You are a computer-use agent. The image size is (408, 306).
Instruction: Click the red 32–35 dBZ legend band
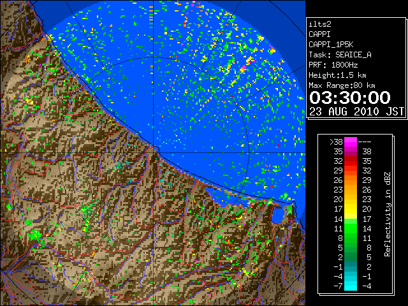pos(351,161)
